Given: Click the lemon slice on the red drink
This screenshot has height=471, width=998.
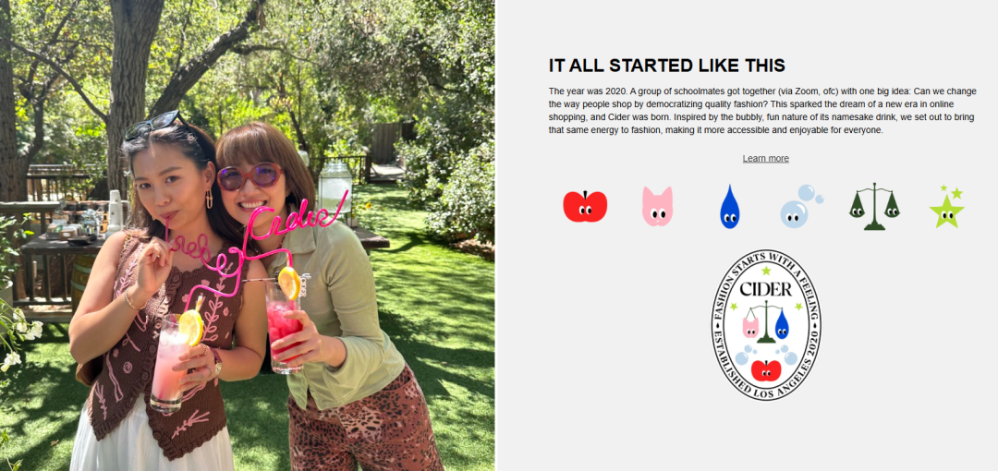Looking at the screenshot, I should click(x=289, y=283).
